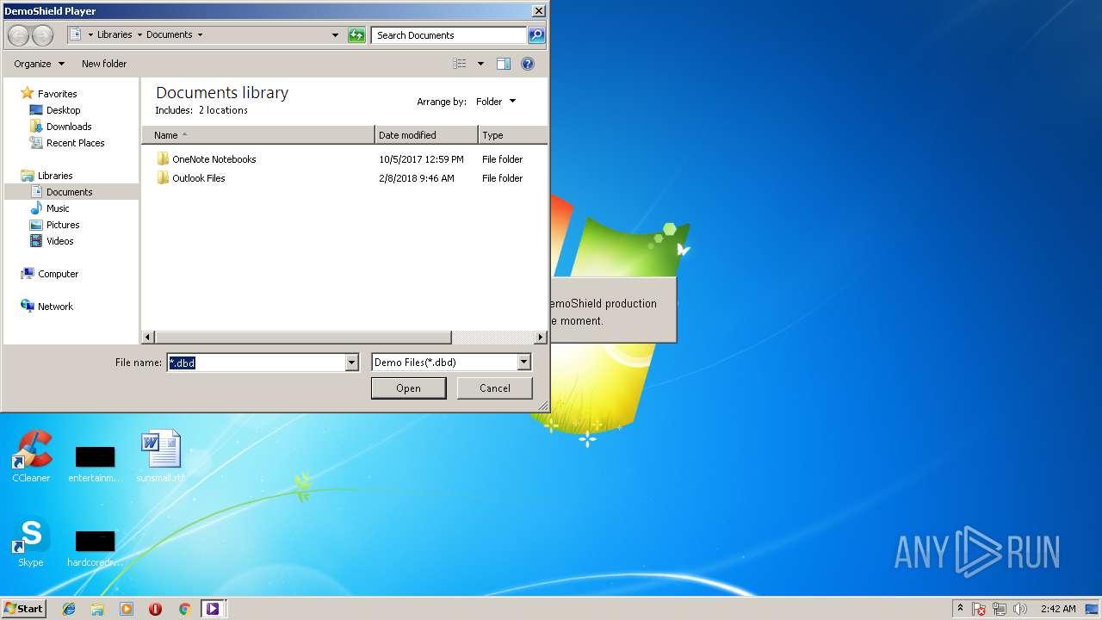
Task: Select the sunsmall.rtf Word file
Action: (161, 456)
